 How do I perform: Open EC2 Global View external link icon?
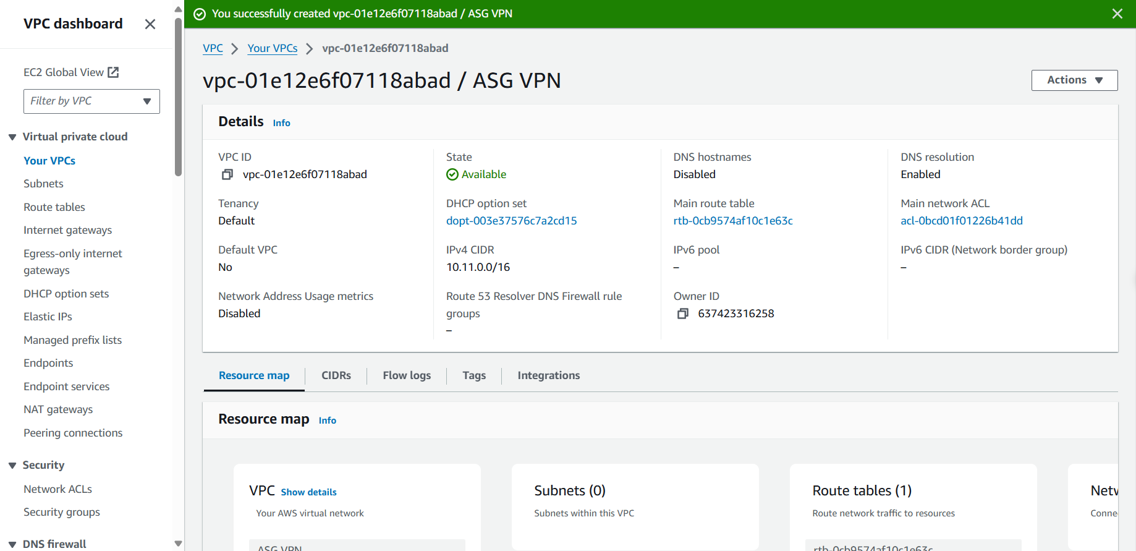pyautogui.click(x=113, y=72)
